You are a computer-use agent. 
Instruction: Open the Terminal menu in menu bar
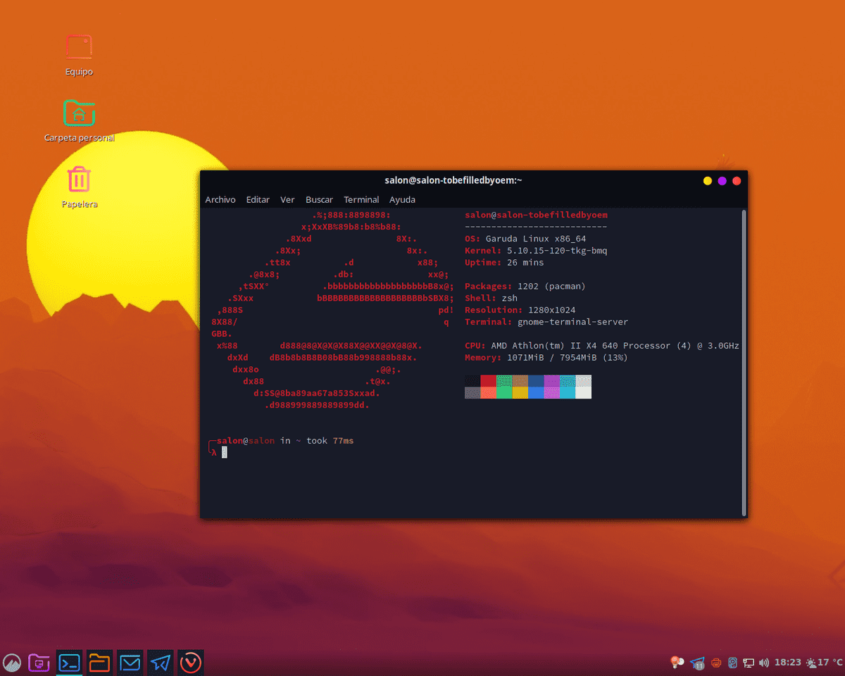point(361,199)
